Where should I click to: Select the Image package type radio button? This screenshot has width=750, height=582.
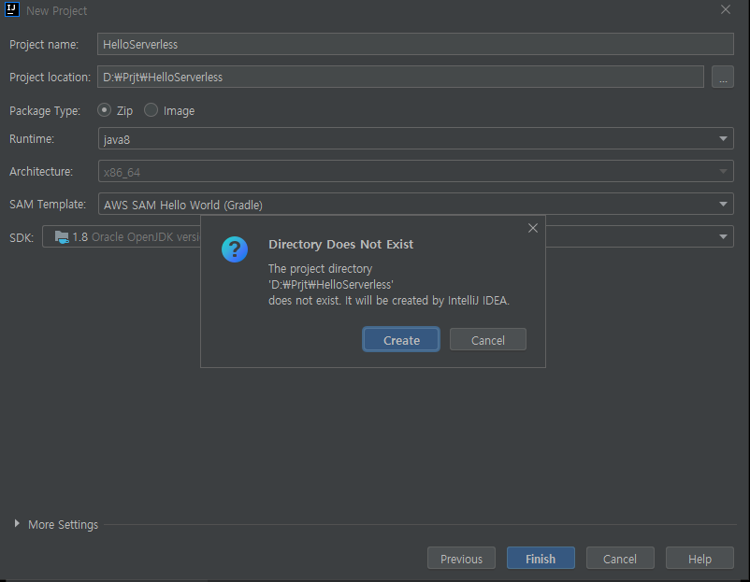tap(151, 110)
